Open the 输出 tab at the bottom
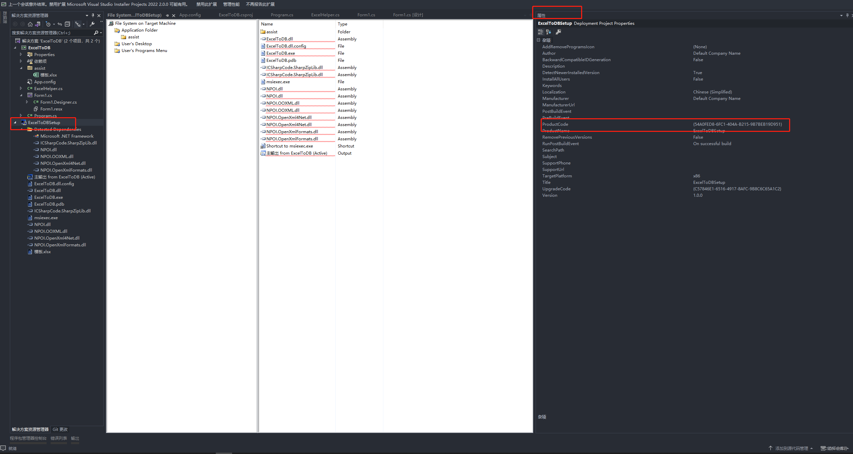Image resolution: width=853 pixels, height=454 pixels. (x=75, y=438)
